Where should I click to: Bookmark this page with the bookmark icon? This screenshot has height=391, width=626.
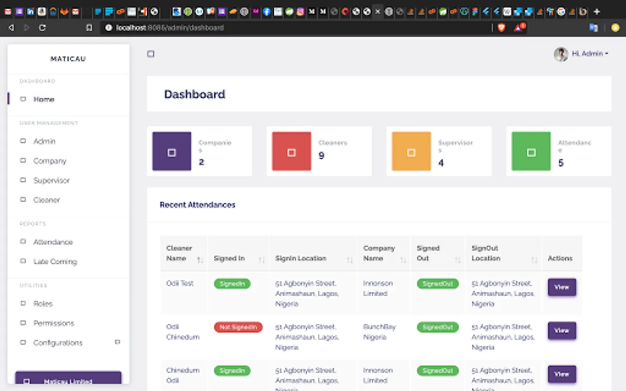click(x=89, y=28)
